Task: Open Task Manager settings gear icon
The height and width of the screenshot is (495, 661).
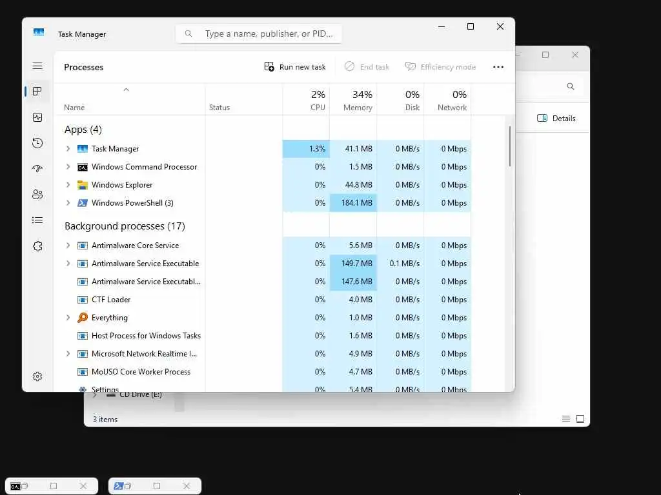Action: coord(37,376)
